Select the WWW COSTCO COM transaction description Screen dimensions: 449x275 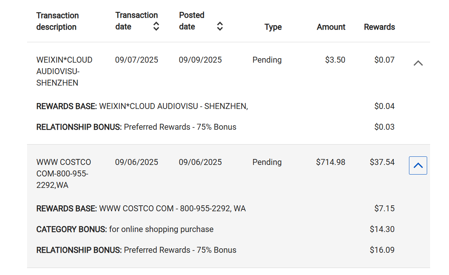tap(63, 173)
